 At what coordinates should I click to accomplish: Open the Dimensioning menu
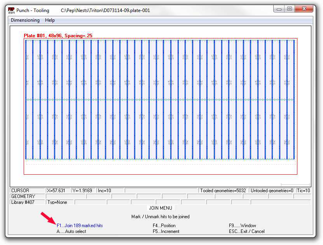25,20
